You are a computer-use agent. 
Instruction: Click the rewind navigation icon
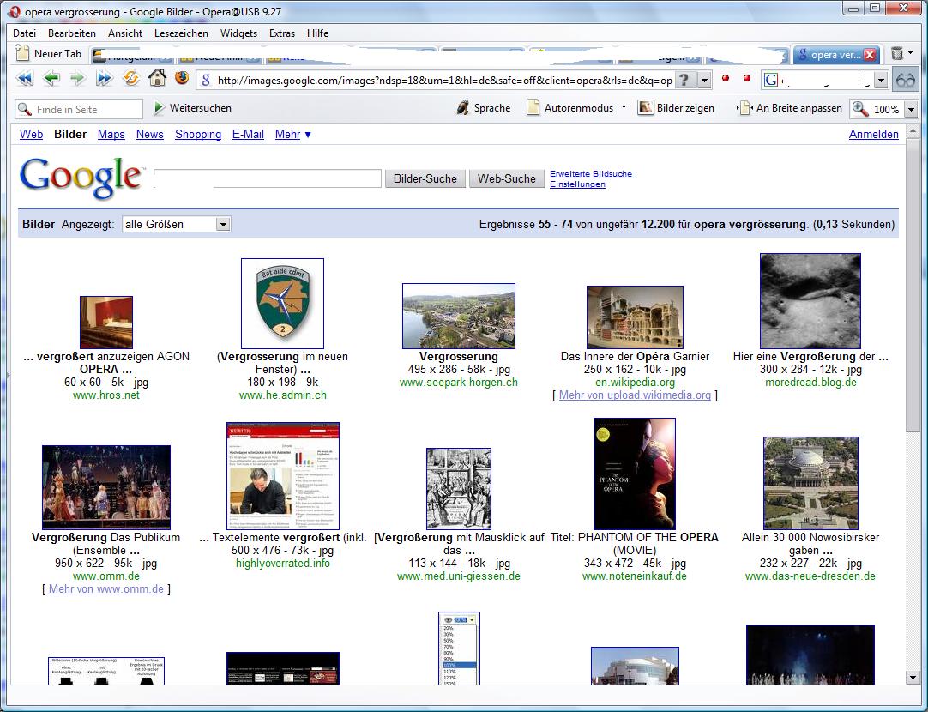click(x=25, y=79)
